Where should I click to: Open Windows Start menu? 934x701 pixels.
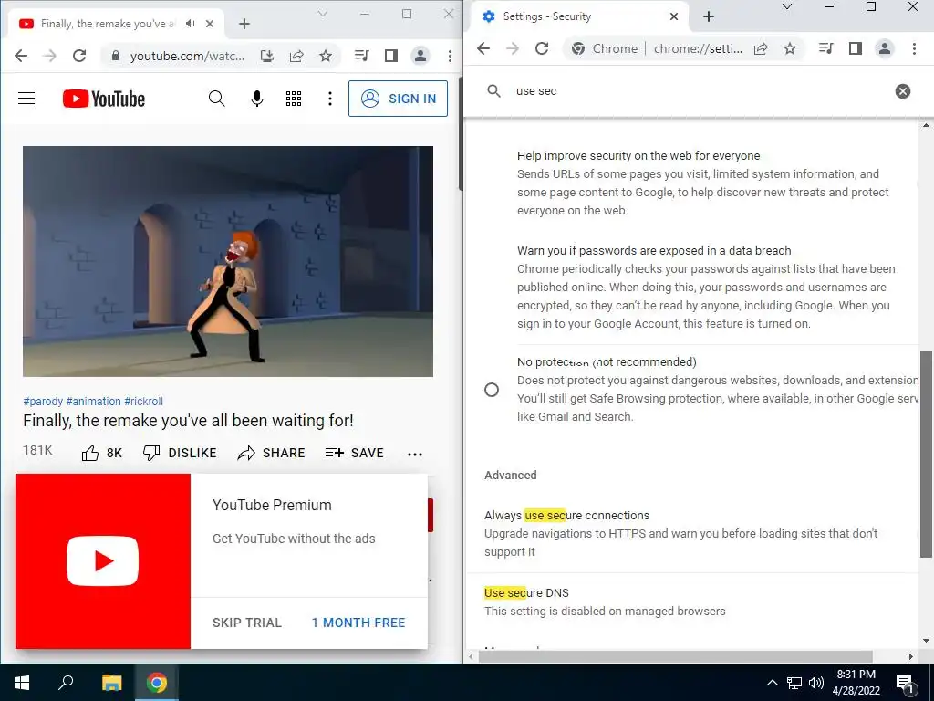coord(22,683)
